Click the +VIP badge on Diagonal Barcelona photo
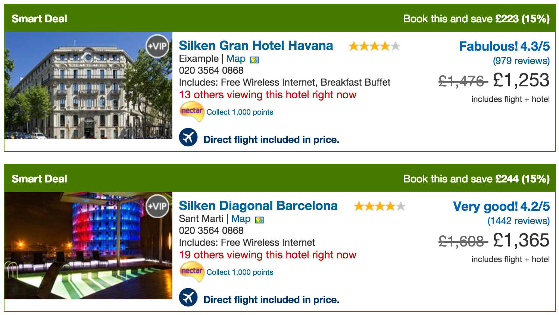 pyautogui.click(x=157, y=206)
